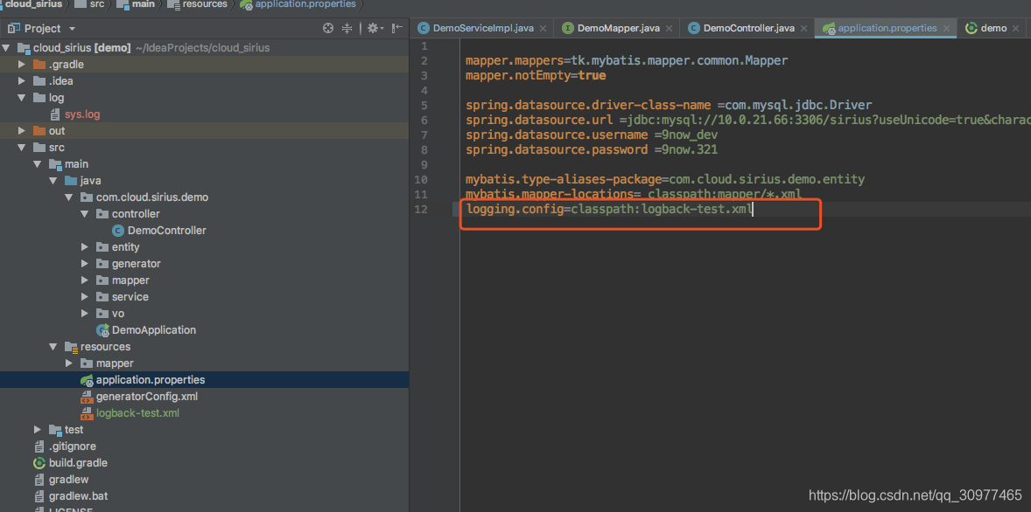Viewport: 1031px width, 512px height.
Task: Select DemoController class in tree
Action: point(167,231)
